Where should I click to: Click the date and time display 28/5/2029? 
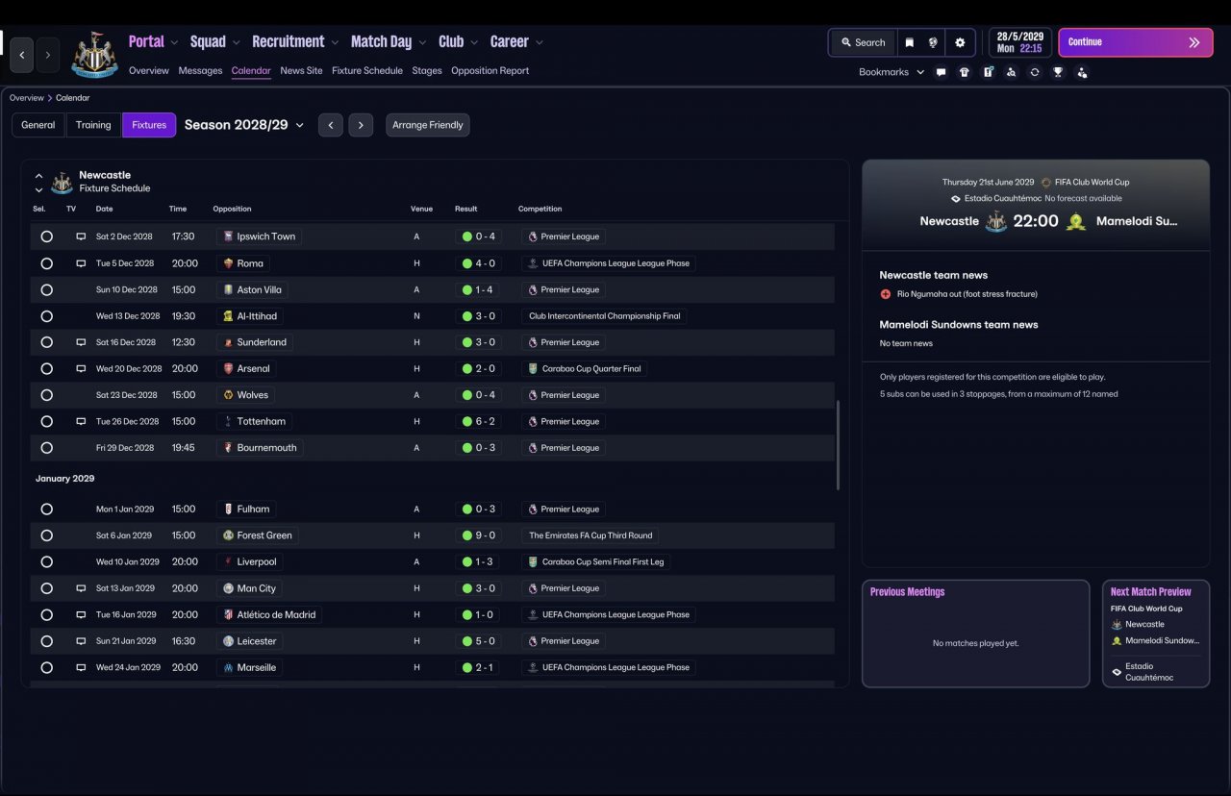tap(1020, 42)
